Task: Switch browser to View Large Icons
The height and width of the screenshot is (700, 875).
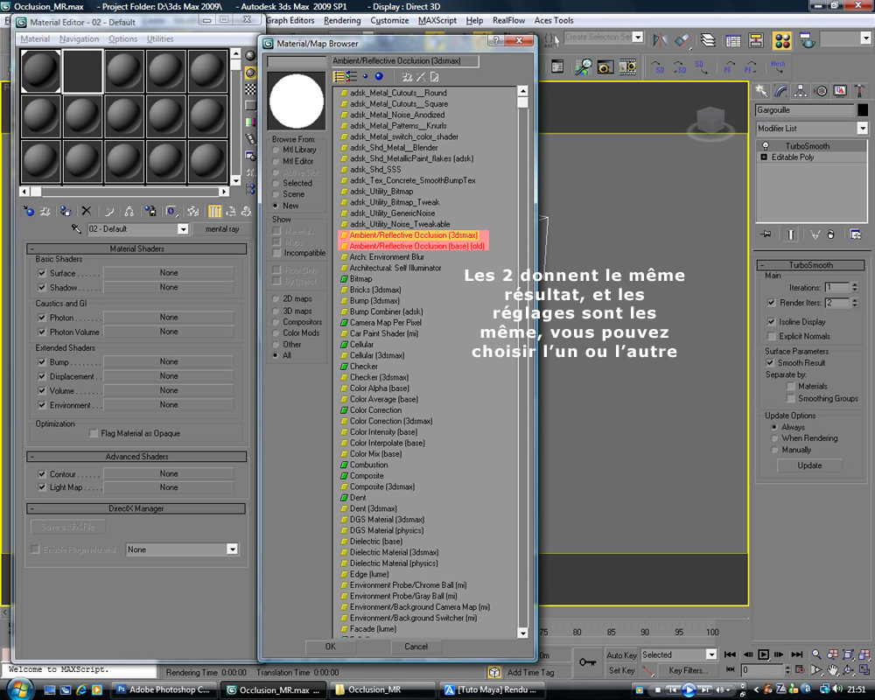Action: [x=379, y=76]
